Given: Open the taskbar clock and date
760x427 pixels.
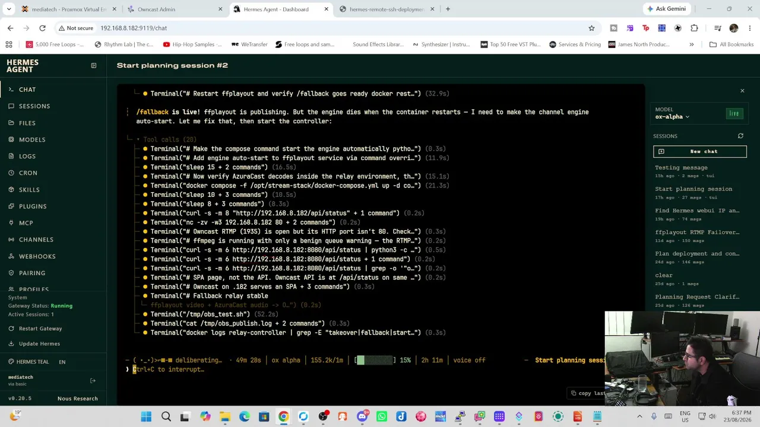Looking at the screenshot, I should (734, 417).
